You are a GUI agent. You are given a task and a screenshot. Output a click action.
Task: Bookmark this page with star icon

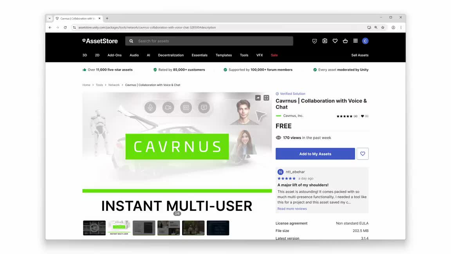click(x=383, y=27)
